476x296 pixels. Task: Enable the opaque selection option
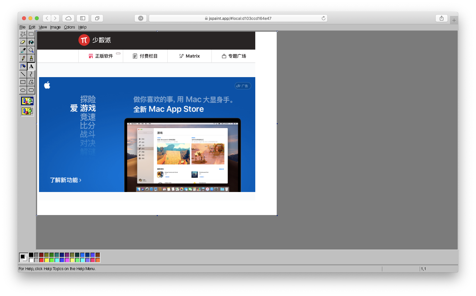click(27, 101)
